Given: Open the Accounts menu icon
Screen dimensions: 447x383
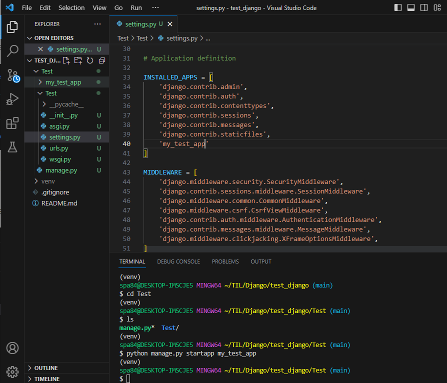Looking at the screenshot, I should [12, 348].
